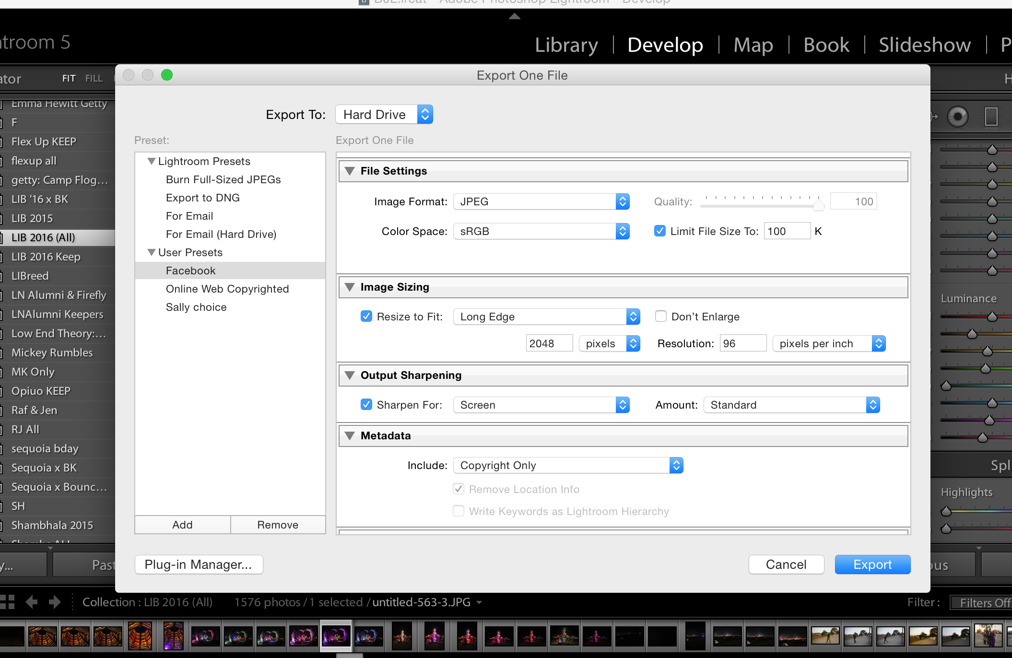Switch to the Library module
The width and height of the screenshot is (1012, 658).
click(x=566, y=45)
